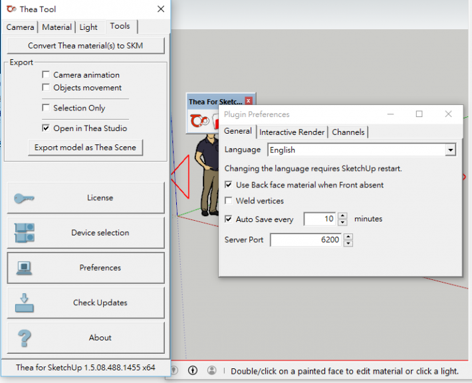Open the About button
Screen dimensions: 472x383
coord(86,338)
